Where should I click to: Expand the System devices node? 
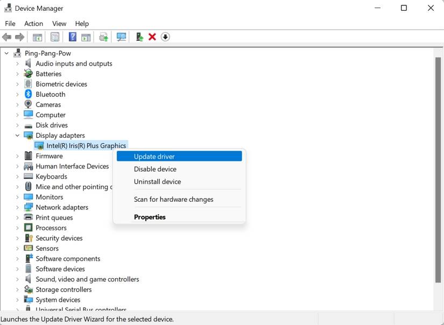coord(18,300)
